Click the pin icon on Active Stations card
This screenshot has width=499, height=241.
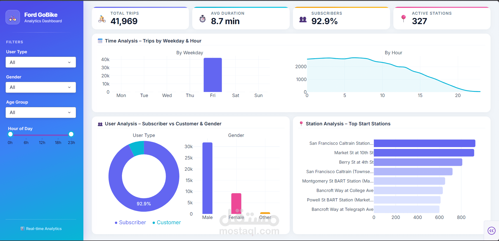click(403, 18)
